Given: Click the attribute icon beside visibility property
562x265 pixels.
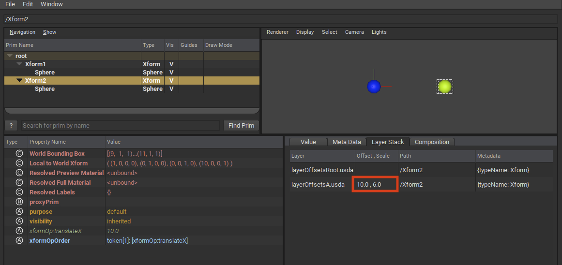Looking at the screenshot, I should 19,221.
